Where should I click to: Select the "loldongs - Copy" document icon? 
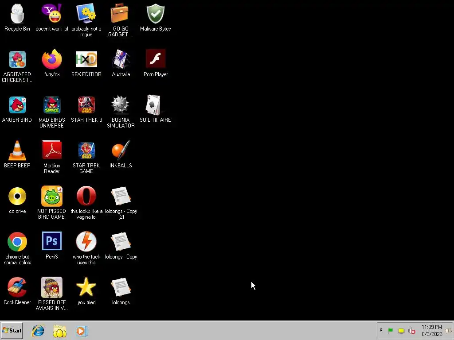tap(121, 242)
